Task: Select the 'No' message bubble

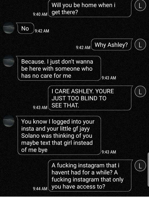Action: (25, 28)
